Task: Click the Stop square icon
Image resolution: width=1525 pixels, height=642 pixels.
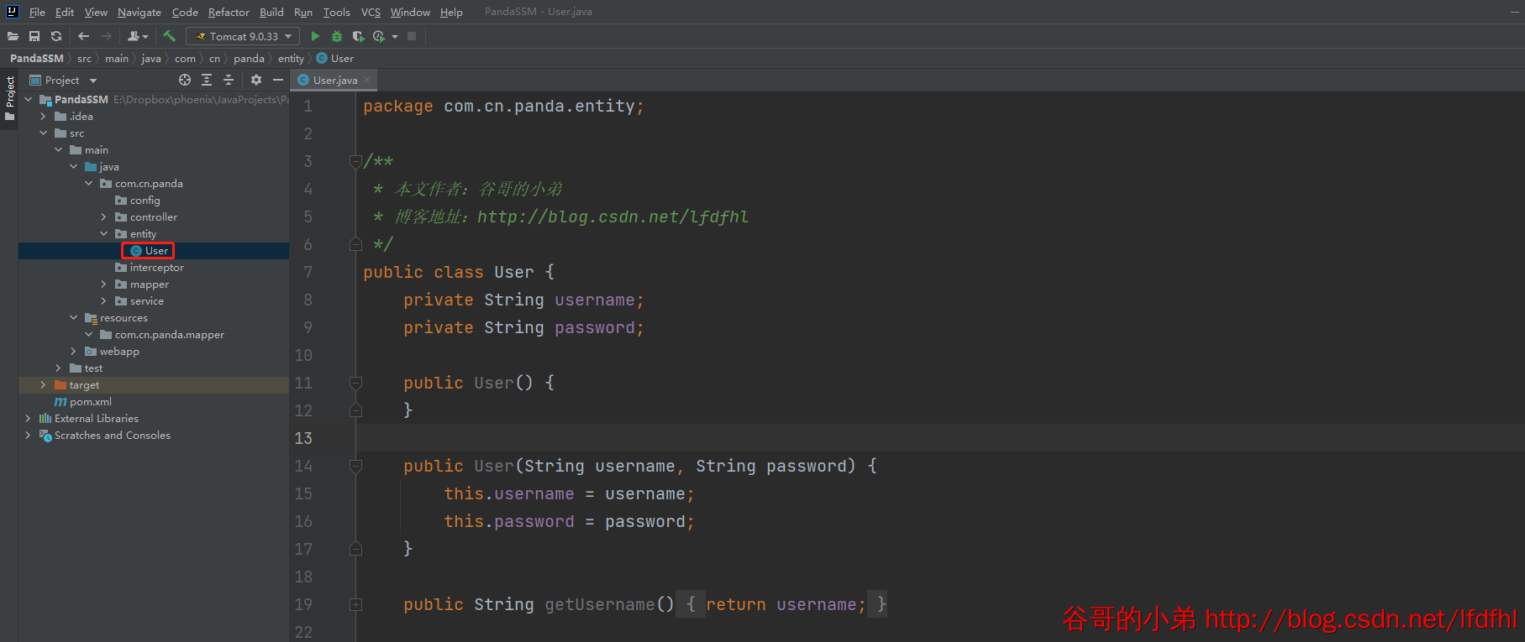Action: (412, 36)
